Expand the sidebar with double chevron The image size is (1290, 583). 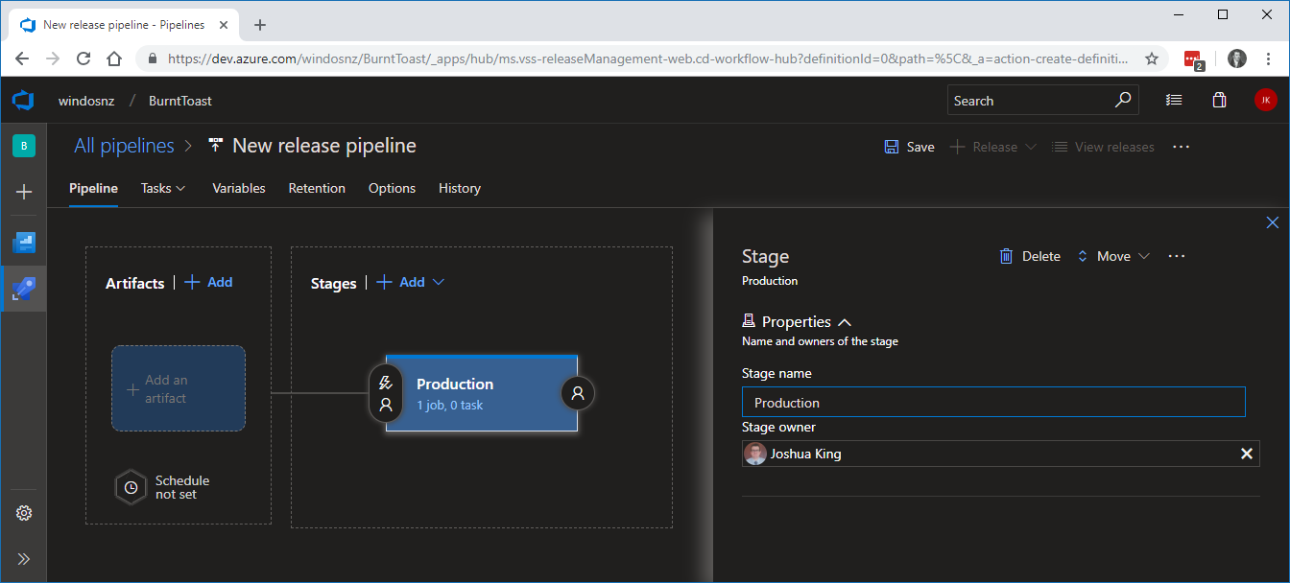coord(24,559)
